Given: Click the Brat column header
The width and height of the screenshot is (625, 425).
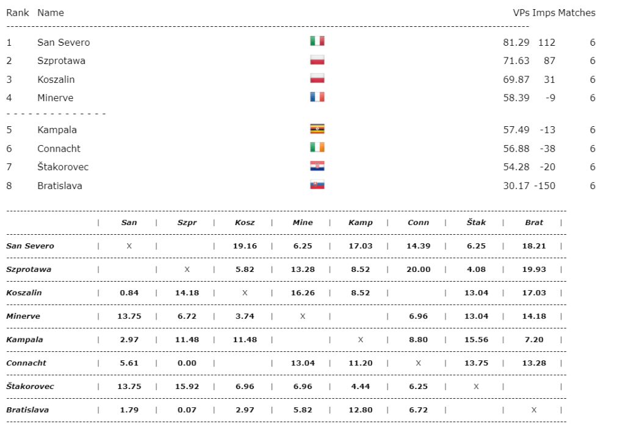Looking at the screenshot, I should [x=533, y=223].
